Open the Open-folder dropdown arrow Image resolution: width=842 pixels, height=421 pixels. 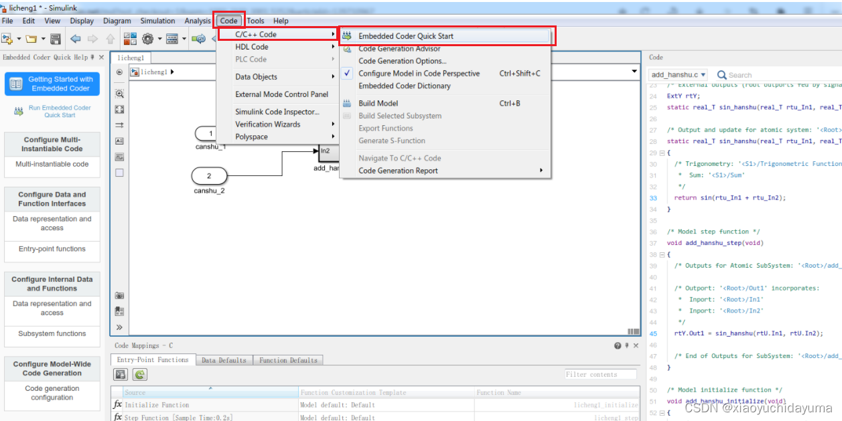(x=42, y=39)
